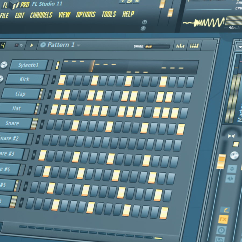Click the clock icon in the mixer

click(221, 230)
